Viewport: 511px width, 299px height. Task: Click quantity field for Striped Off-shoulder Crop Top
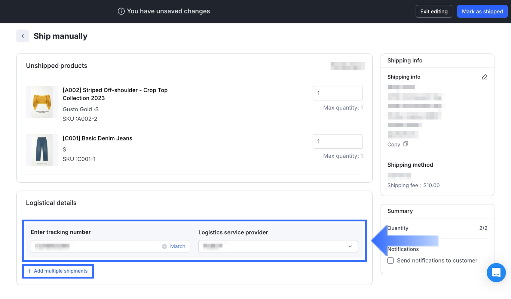point(337,93)
